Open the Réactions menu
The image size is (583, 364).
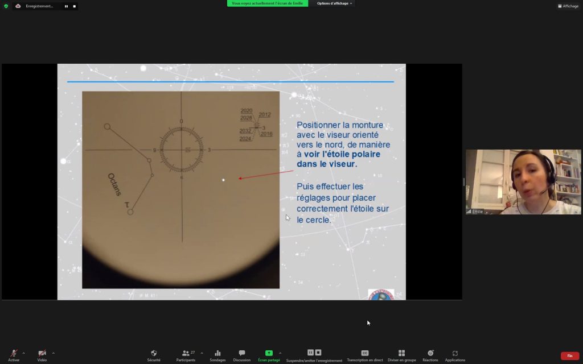pos(430,355)
